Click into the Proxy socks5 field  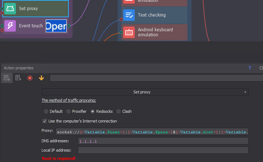[151, 132]
